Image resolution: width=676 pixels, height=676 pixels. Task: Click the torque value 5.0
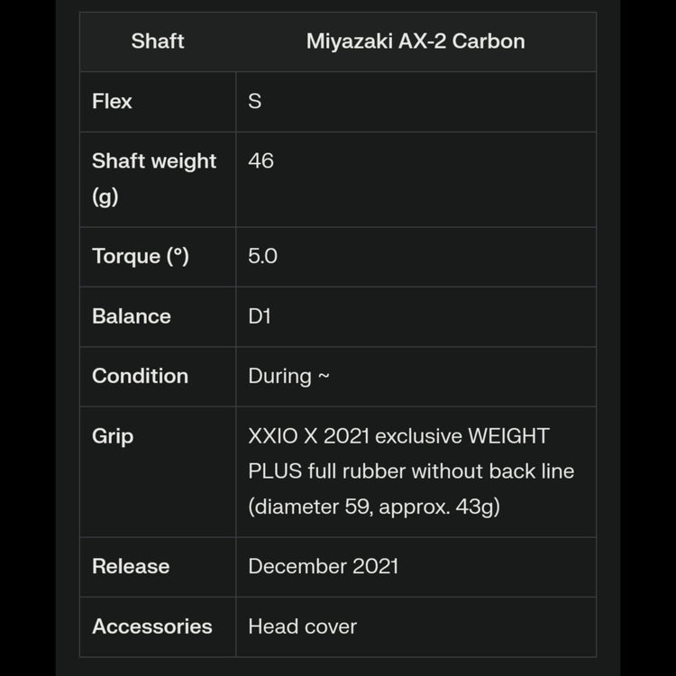click(262, 256)
